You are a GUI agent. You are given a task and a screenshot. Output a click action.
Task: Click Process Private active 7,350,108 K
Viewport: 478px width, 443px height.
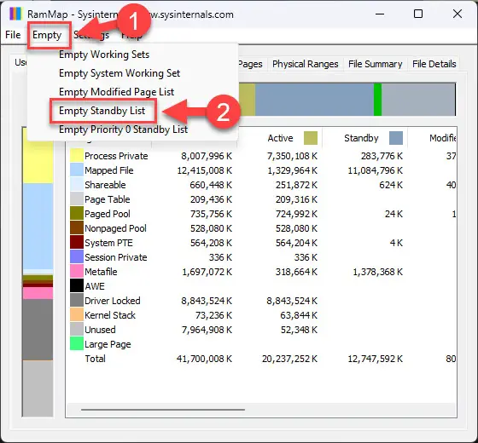pyautogui.click(x=292, y=156)
